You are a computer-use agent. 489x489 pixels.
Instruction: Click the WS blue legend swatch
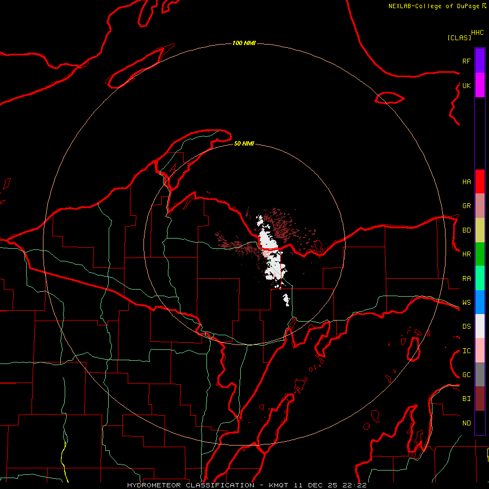(x=480, y=302)
